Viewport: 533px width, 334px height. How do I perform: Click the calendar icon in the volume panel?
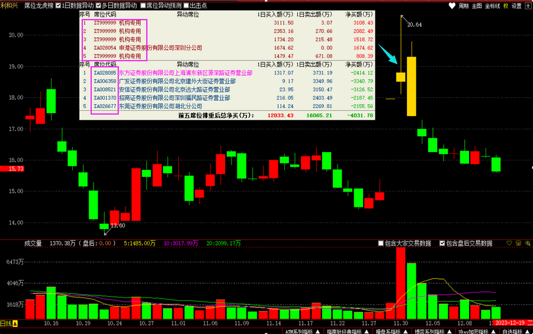(518, 243)
